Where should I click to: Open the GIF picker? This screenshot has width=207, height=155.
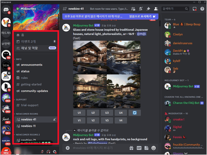click(139, 148)
